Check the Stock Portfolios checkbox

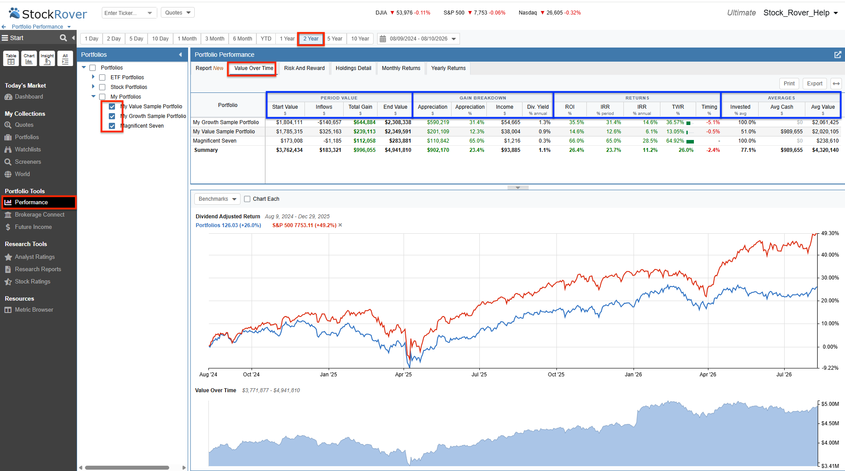tap(102, 87)
